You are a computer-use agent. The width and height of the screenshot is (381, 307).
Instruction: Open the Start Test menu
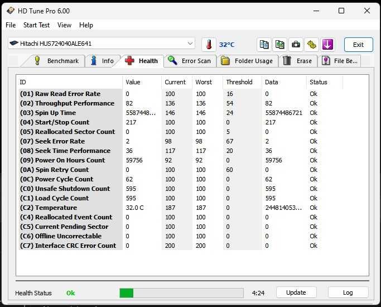tap(36, 25)
